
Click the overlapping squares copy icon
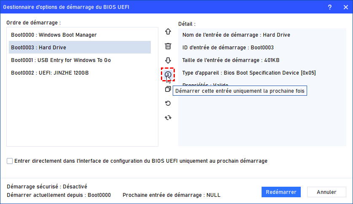point(168,89)
